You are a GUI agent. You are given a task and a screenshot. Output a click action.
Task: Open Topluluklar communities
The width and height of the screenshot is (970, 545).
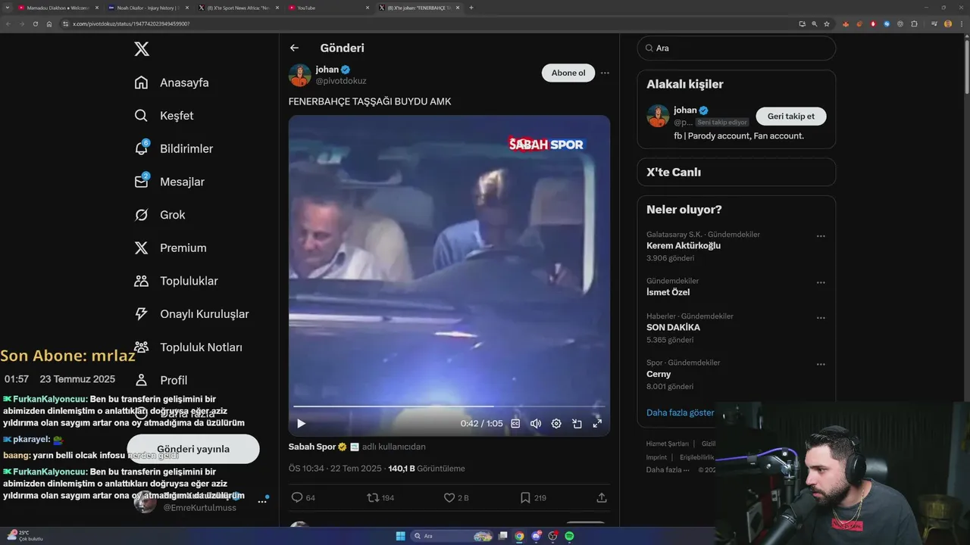[x=176, y=281]
